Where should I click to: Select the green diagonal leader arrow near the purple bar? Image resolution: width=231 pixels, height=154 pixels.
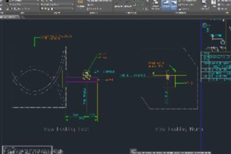coord(94,62)
